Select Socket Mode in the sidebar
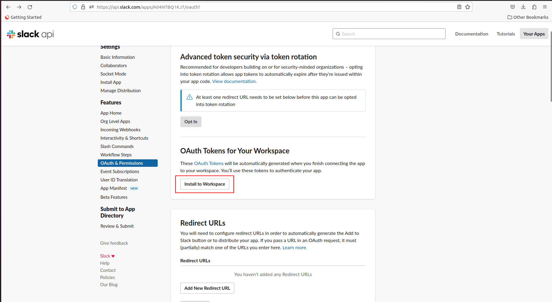 113,74
